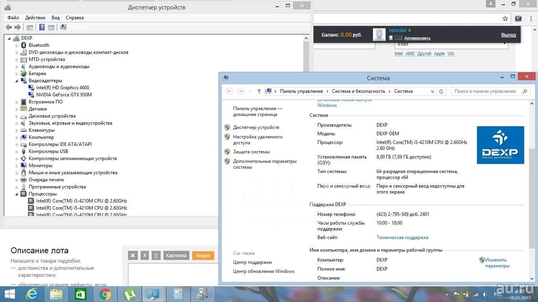The image size is (538, 302).
Task: Switch to Control Panel System taskbar icon
Action: coord(153,294)
